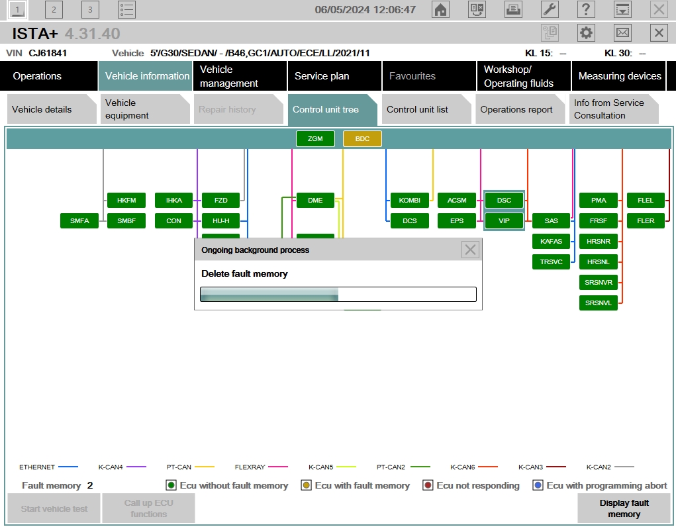676x527 pixels.
Task: Select the EPS control unit
Action: point(457,221)
